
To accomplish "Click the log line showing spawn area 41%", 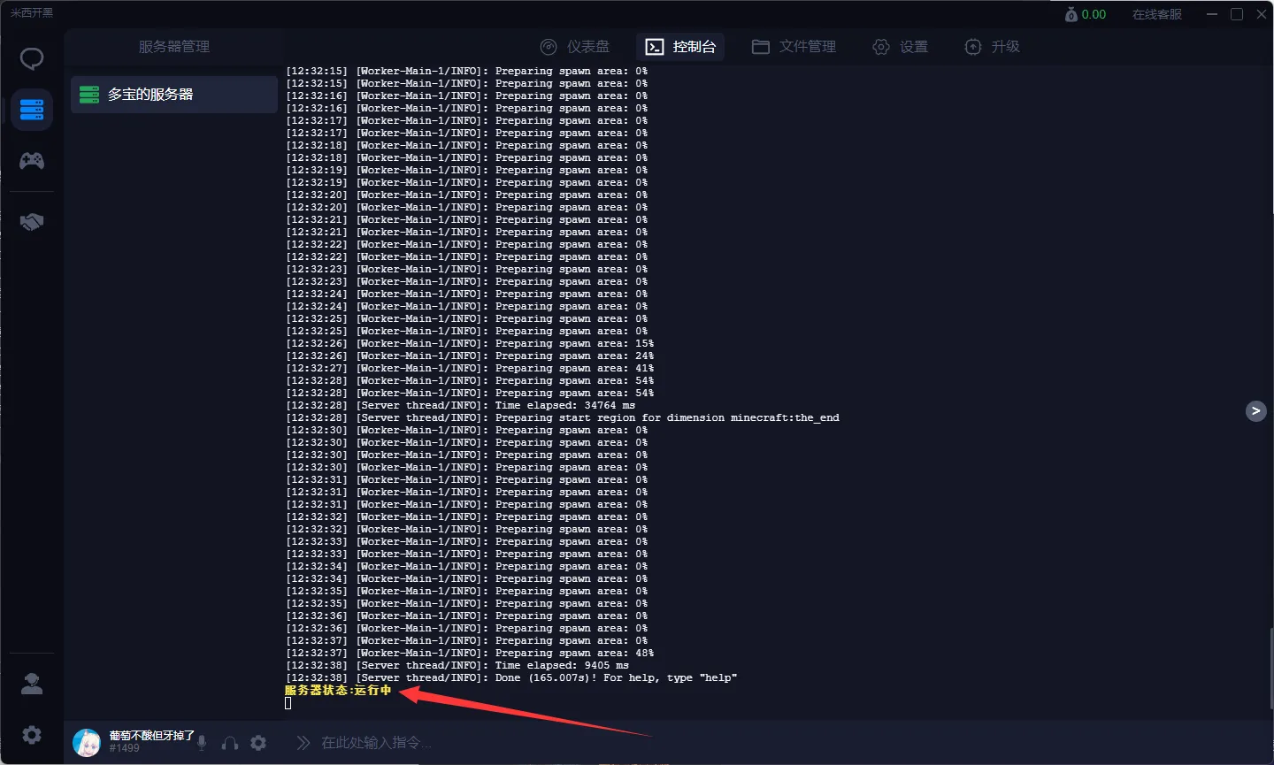I will [470, 368].
